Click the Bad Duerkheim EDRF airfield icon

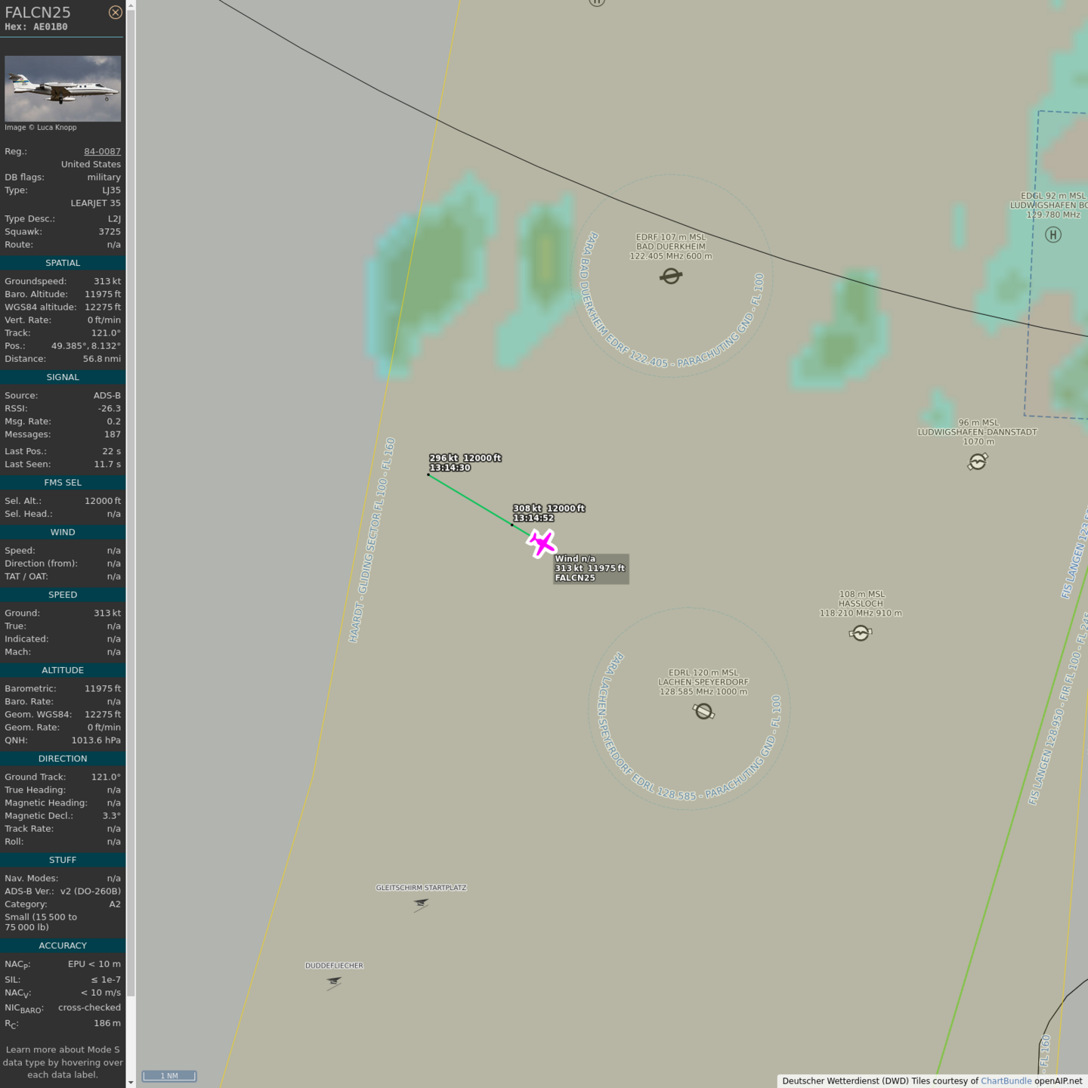point(671,277)
